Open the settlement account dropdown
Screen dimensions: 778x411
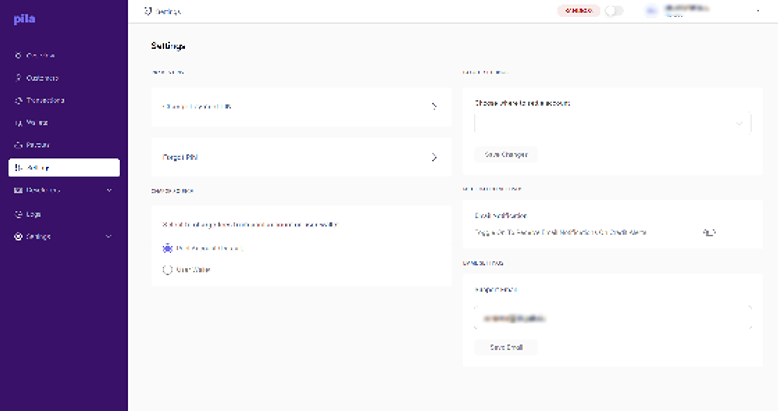click(x=613, y=123)
